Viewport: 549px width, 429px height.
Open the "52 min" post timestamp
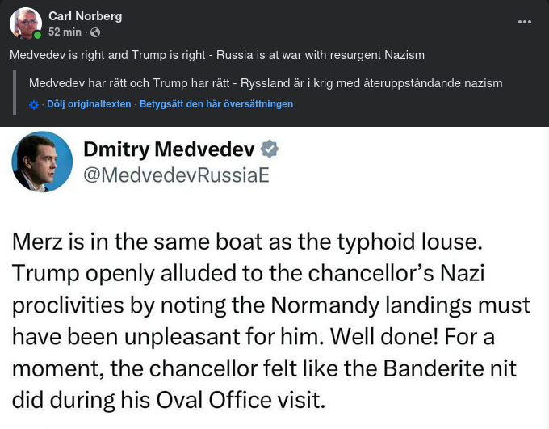pos(65,32)
